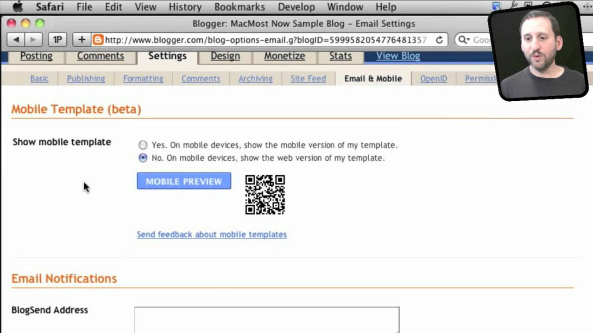Select No show web version option
This screenshot has height=333, width=593.
143,158
